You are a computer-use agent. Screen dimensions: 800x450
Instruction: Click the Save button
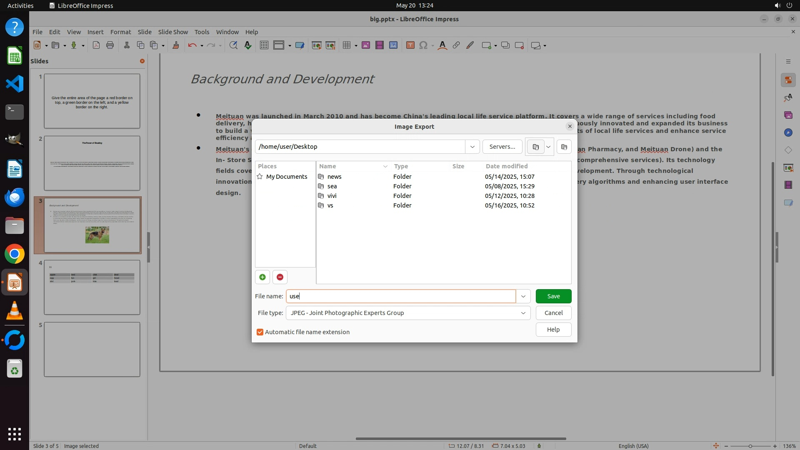553,296
